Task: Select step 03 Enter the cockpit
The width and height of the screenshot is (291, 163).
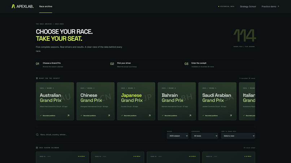Action: [x=199, y=65]
